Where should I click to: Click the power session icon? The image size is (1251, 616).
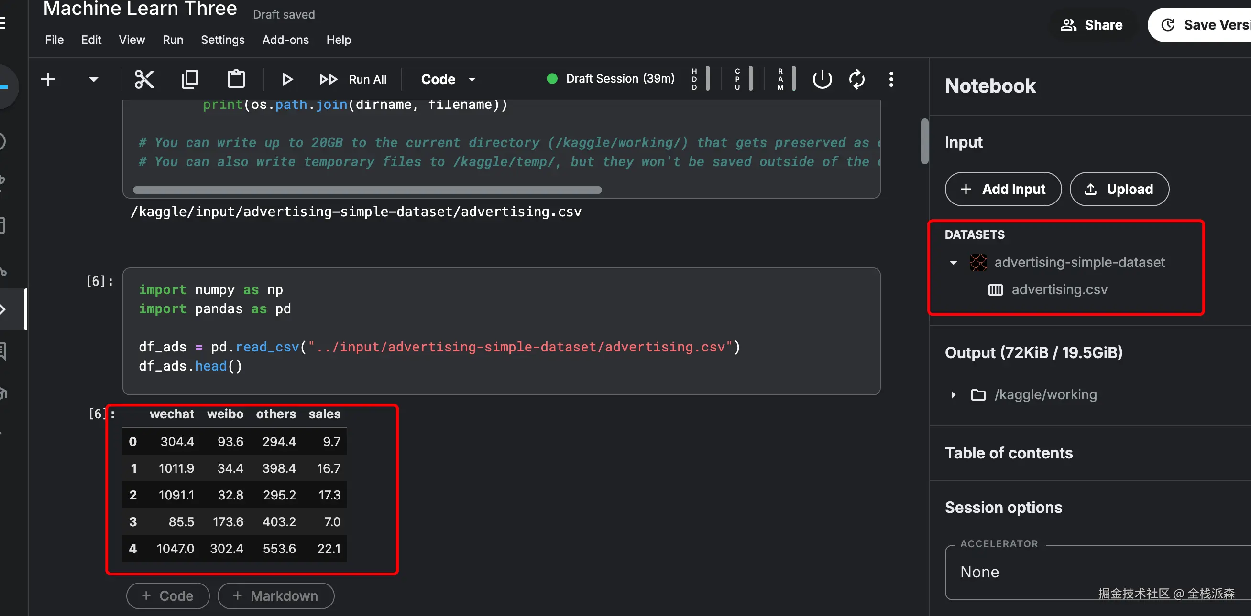(x=822, y=79)
